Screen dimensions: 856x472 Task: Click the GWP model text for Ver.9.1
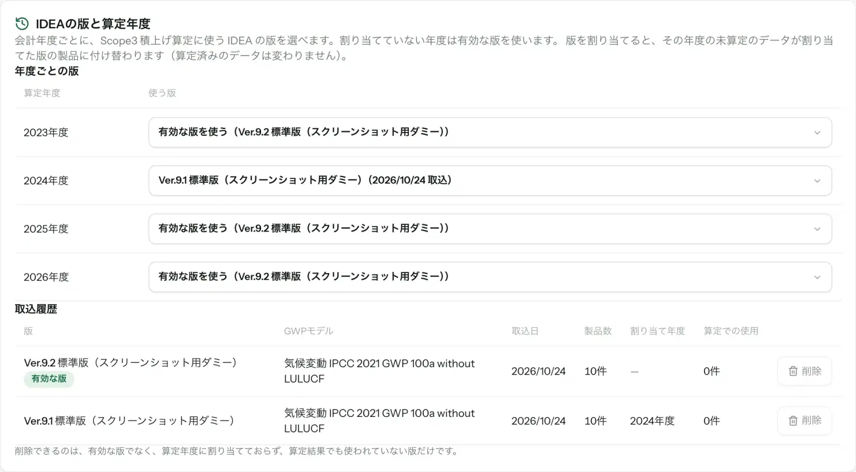point(379,421)
